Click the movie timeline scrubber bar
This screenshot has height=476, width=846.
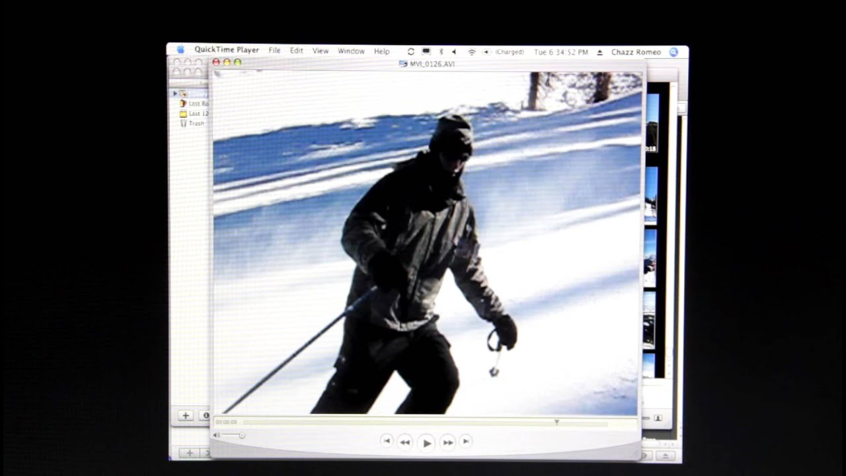425,422
